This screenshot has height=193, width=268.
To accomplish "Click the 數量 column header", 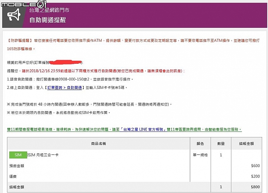I will [221, 143].
